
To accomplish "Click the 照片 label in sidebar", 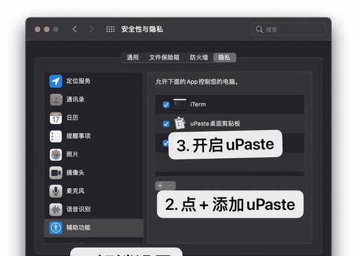I will click(x=72, y=154).
